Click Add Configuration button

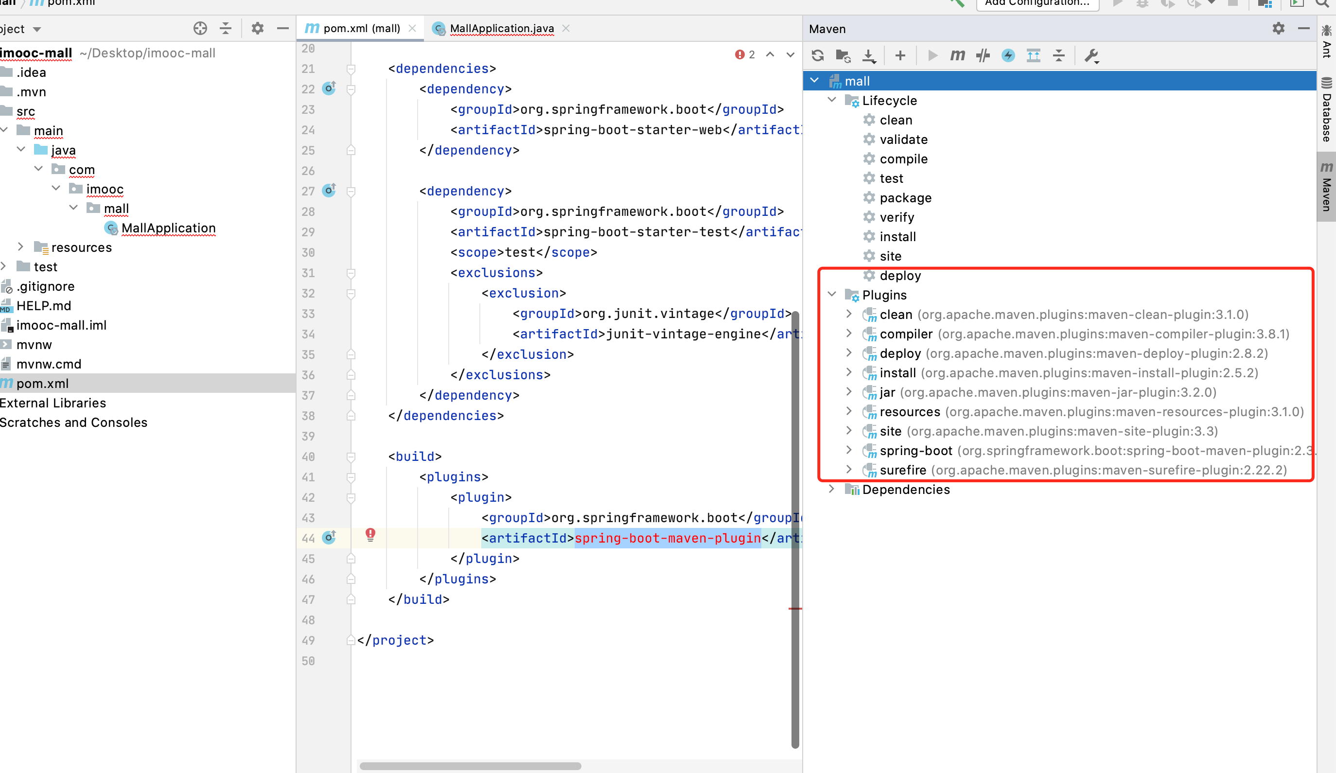1037,4
